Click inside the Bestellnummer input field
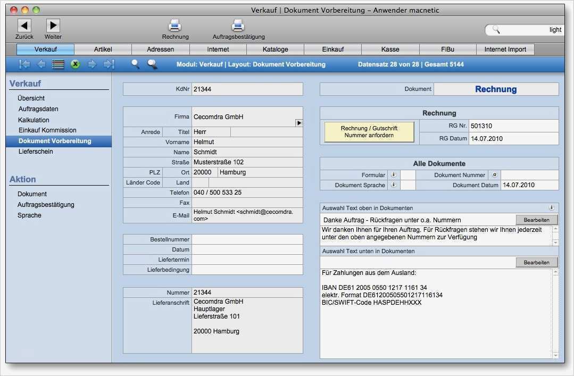Screen dimensions: 574x376 pyautogui.click(x=247, y=239)
